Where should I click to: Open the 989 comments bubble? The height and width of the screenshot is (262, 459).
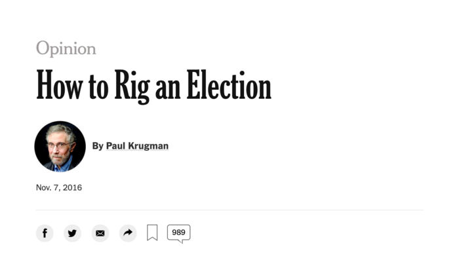(178, 232)
